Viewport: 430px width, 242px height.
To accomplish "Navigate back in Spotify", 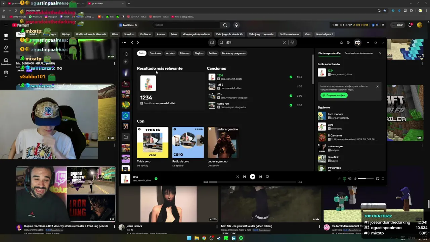I will 132,43.
